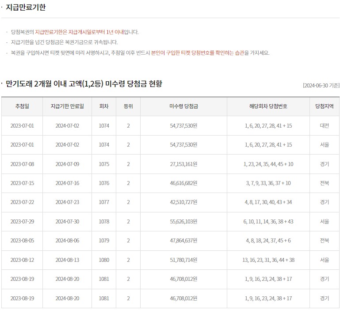Click the 전북 region in round 1076 row
340x310 pixels.
click(x=325, y=183)
